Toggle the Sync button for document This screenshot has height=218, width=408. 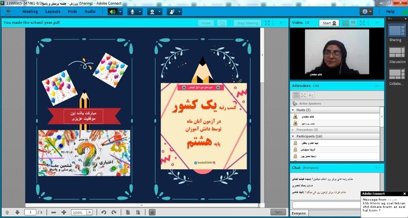click(x=278, y=213)
